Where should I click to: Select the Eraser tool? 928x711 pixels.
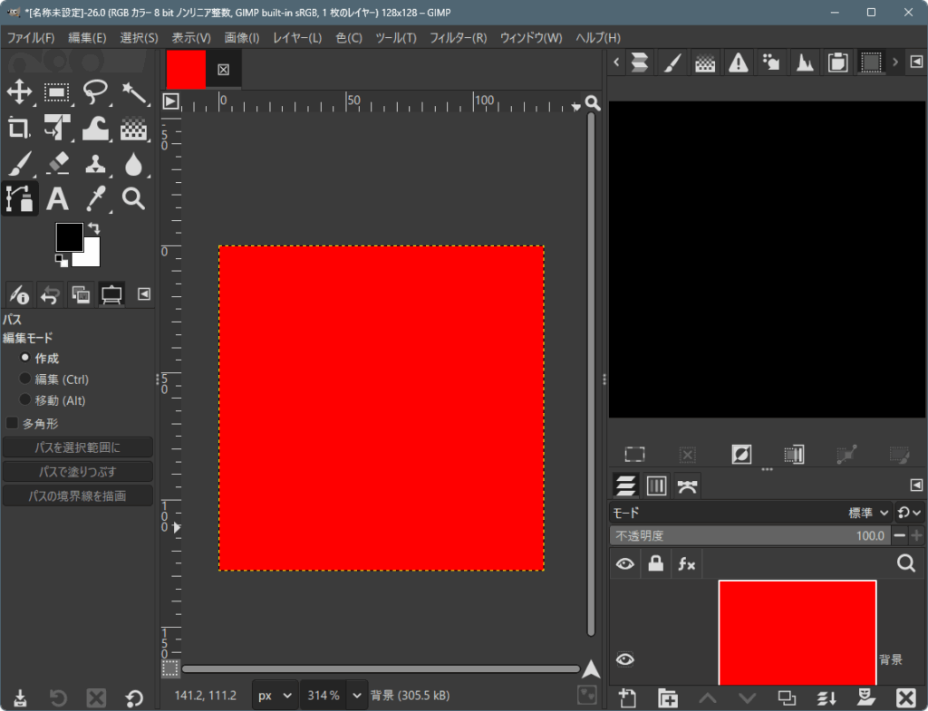56,164
